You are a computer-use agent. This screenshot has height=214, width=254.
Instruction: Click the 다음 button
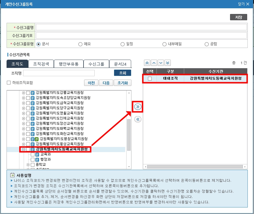(x=106, y=83)
